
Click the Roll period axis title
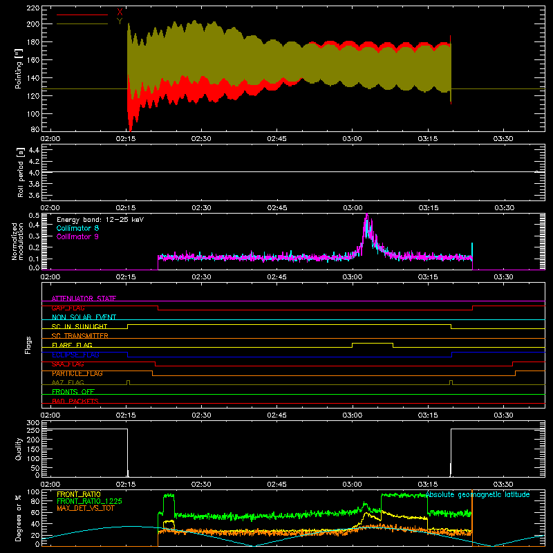pos(21,172)
